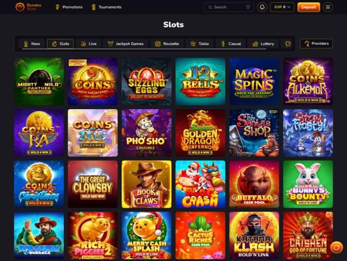The image size is (347, 261).
Task: Launch the Book of Claws game
Action: (x=146, y=184)
